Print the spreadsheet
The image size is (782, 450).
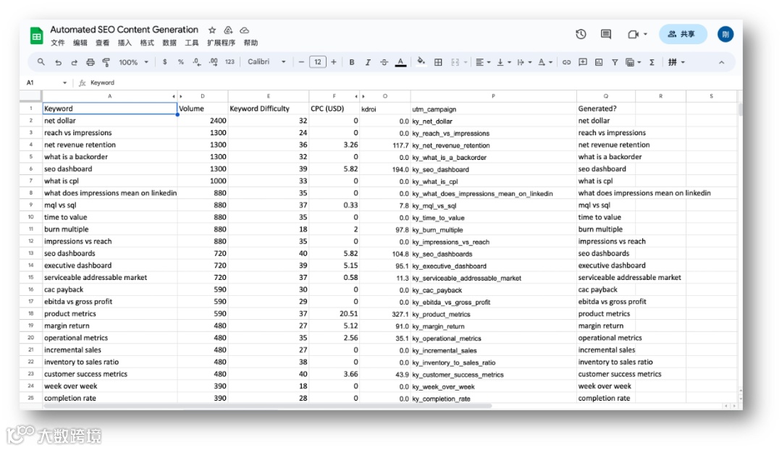coord(91,62)
